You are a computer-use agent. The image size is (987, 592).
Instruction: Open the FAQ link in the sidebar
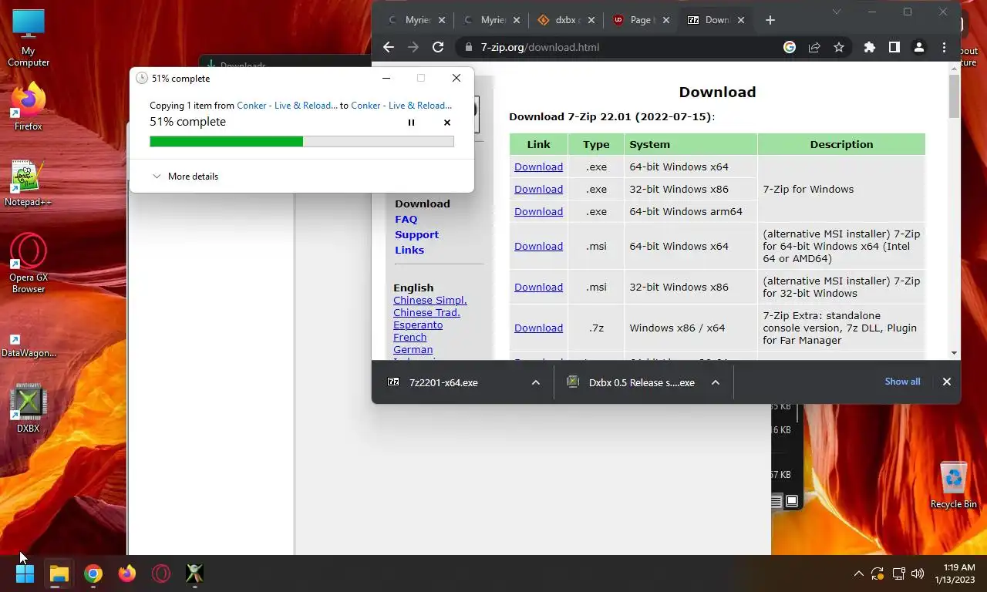coord(406,219)
